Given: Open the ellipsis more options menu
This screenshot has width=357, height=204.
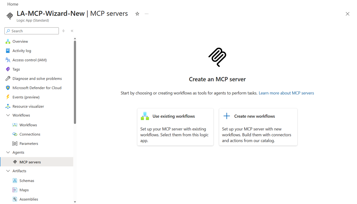Looking at the screenshot, I should [x=146, y=14].
